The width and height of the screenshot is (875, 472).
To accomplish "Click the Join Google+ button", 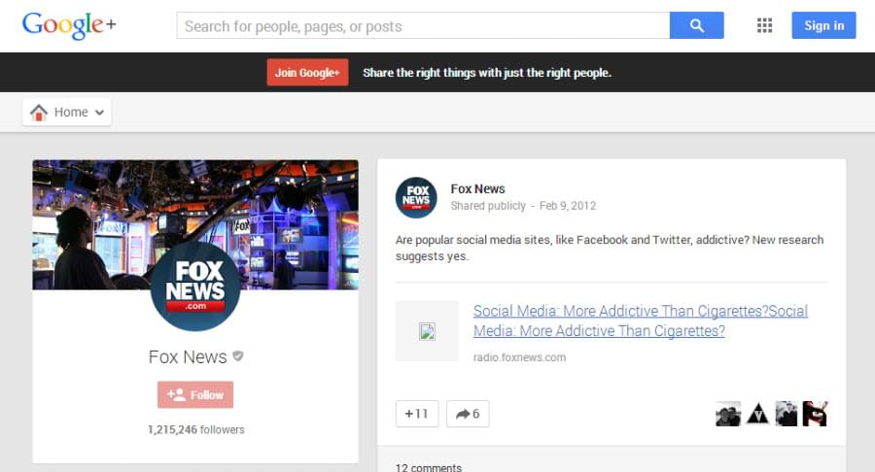I will tap(307, 73).
